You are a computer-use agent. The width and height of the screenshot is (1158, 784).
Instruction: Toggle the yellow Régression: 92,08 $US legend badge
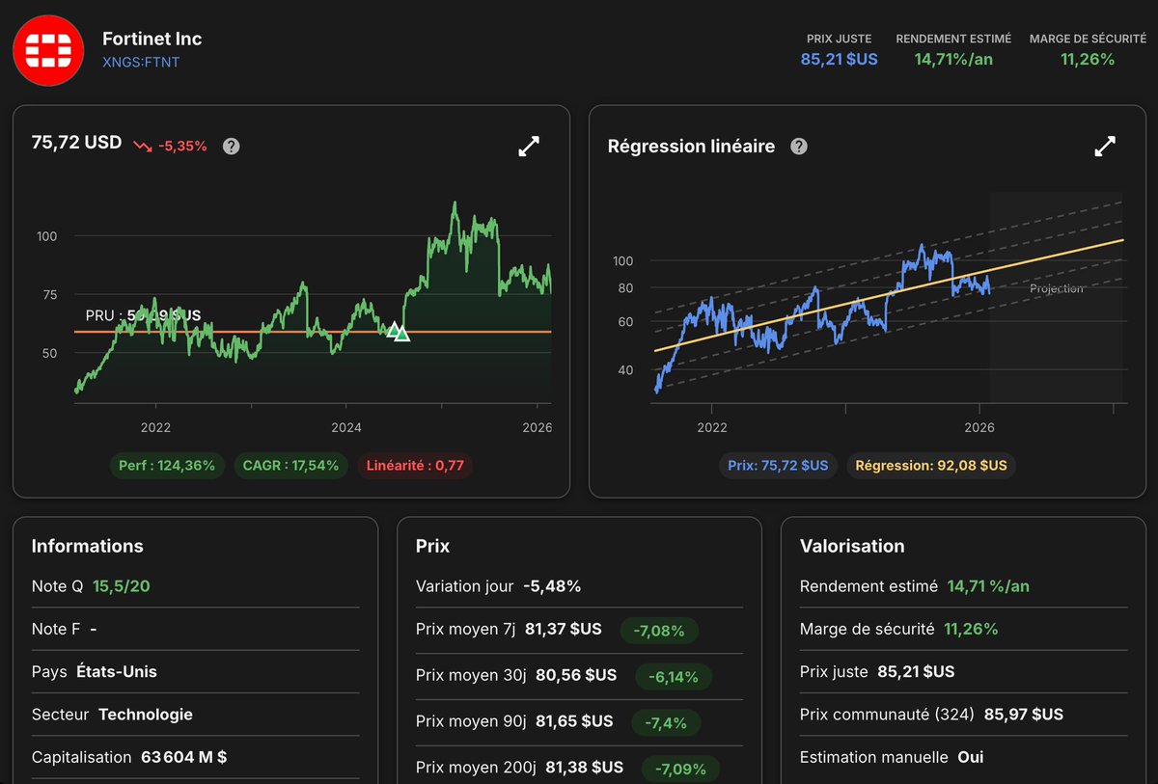[930, 465]
